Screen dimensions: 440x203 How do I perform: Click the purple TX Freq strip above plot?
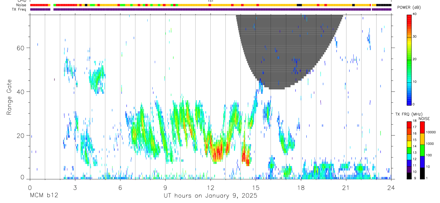point(211,9)
